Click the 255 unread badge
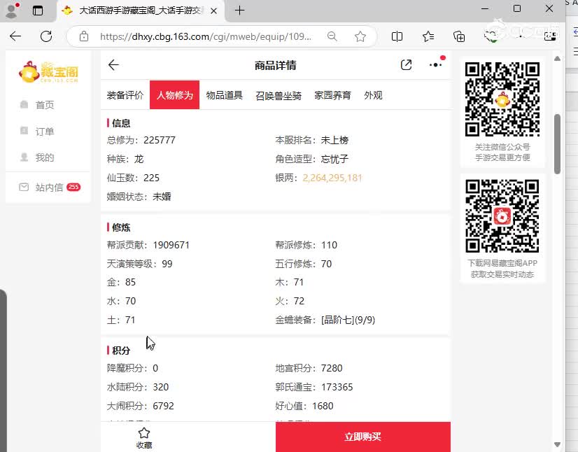The image size is (578, 452). tap(73, 187)
